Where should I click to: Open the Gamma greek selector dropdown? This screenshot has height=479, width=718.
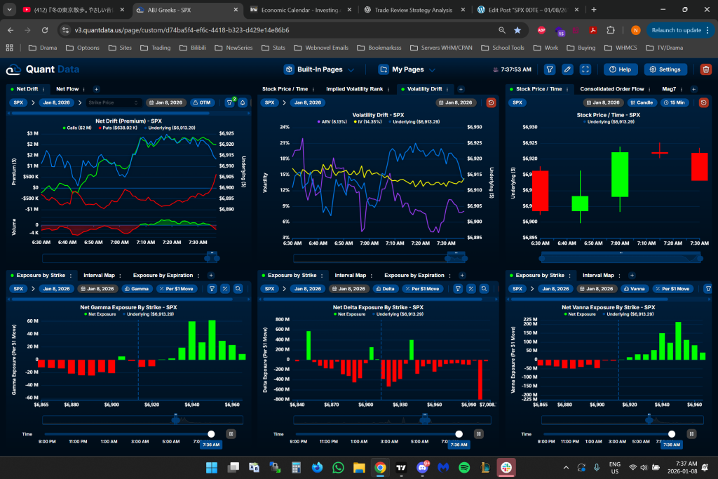[137, 288]
